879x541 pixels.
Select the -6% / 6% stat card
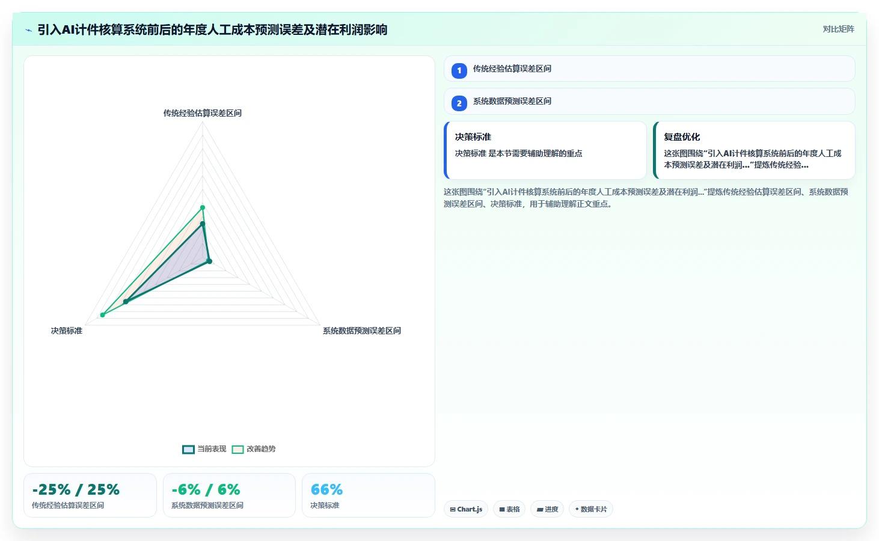(x=229, y=495)
